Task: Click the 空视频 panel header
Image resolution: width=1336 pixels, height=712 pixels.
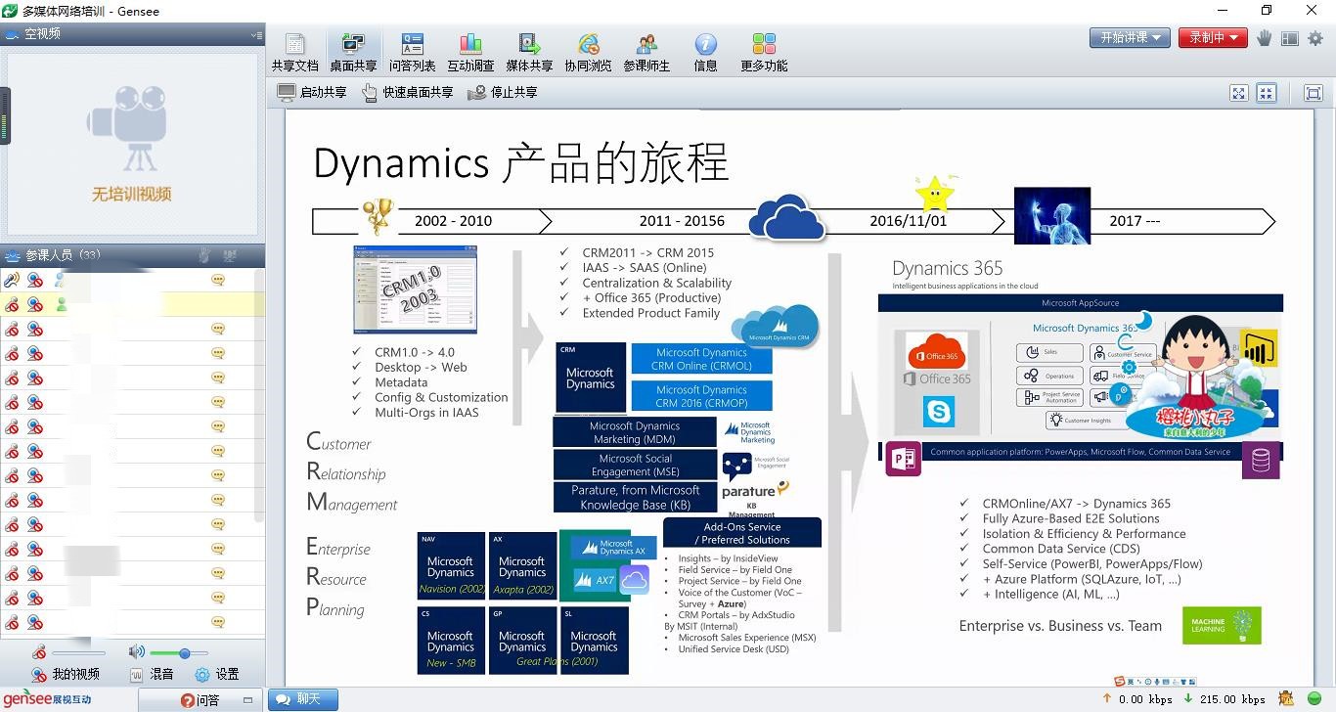Action: click(x=132, y=34)
